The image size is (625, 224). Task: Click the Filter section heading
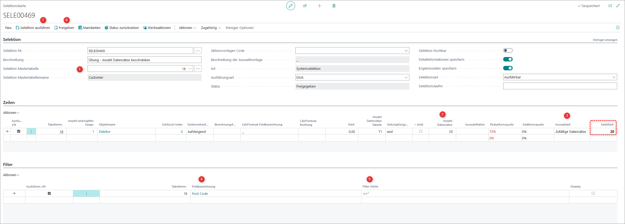[x=8, y=164]
